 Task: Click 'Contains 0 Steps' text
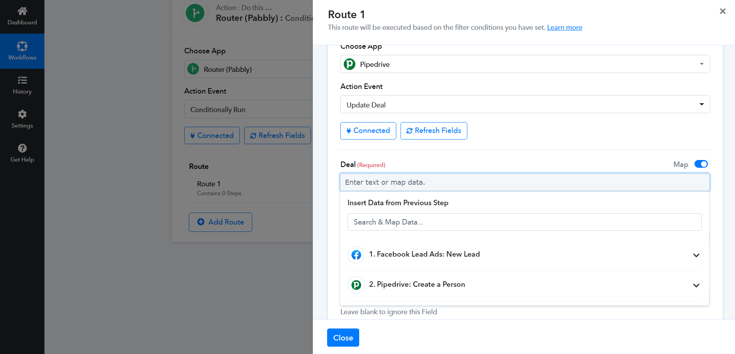219,193
